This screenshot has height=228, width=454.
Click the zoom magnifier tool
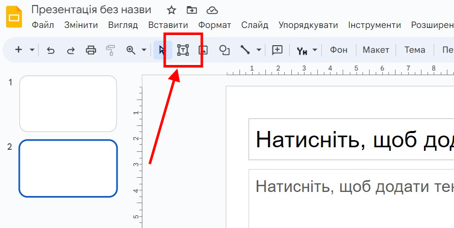click(x=131, y=50)
